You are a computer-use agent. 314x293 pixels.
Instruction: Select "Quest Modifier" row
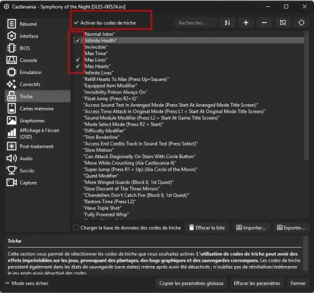[x=189, y=176]
